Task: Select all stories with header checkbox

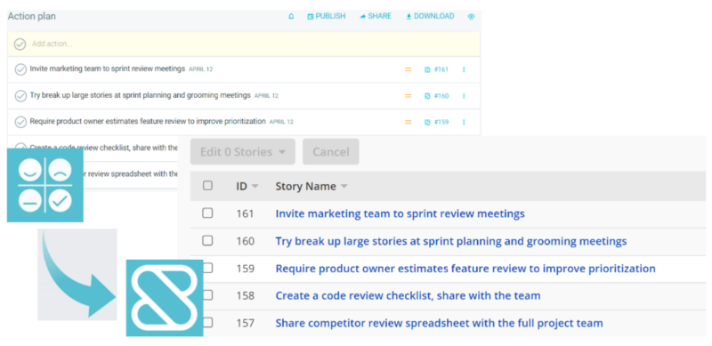Action: [x=207, y=186]
